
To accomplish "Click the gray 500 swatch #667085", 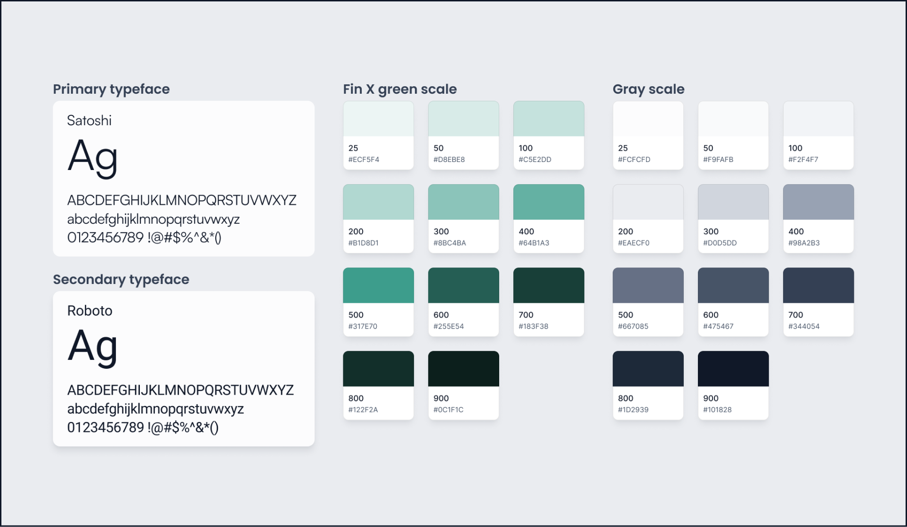I will [648, 285].
